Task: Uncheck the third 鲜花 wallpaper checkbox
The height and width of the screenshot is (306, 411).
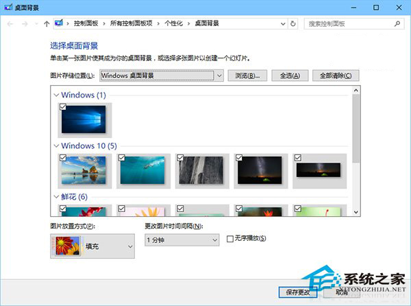Action: point(180,209)
